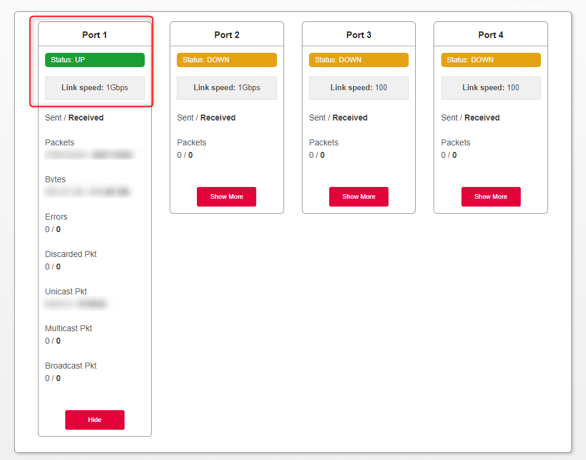586x460 pixels.
Task: Select the Port 2 heading
Action: 227,35
